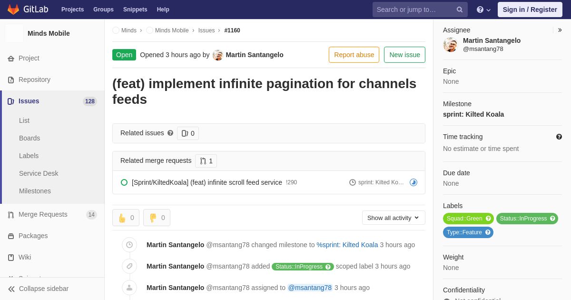This screenshot has height=300, width=571.
Task: Open the Help question-mark dropdown
Action: pos(483,10)
